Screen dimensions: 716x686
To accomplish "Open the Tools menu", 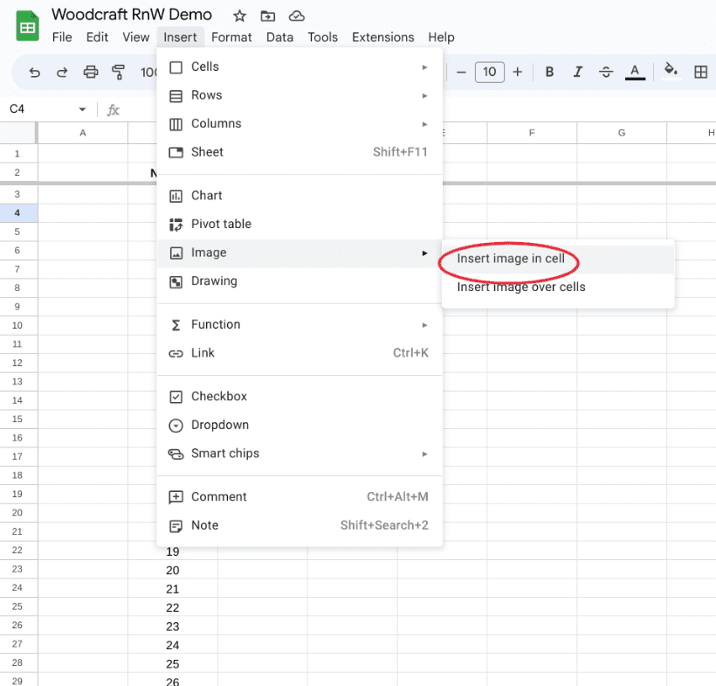I will point(322,37).
